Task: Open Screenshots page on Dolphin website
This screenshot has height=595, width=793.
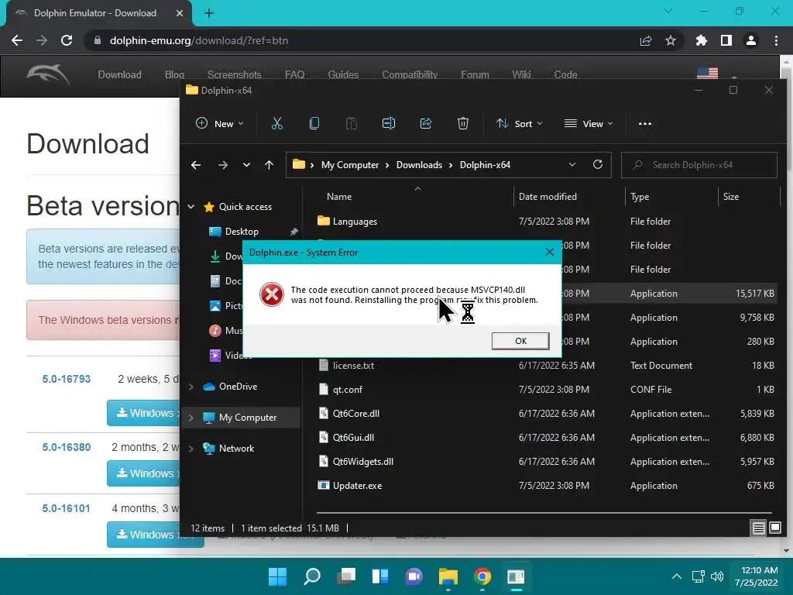Action: click(234, 74)
